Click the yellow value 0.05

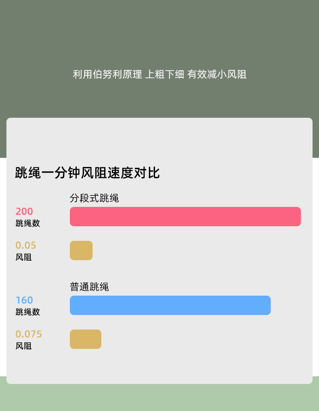tap(26, 245)
